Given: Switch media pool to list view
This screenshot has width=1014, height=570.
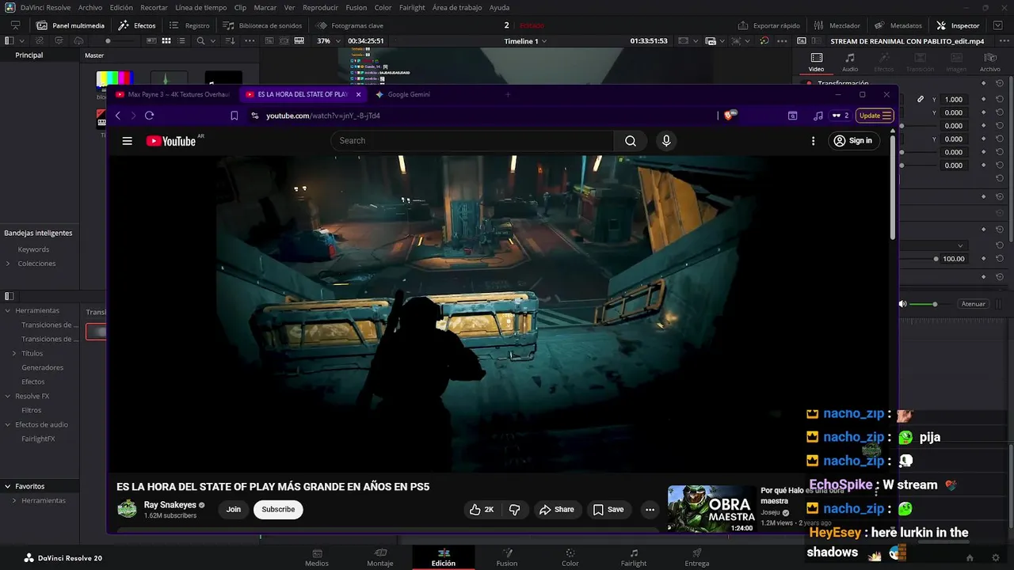Looking at the screenshot, I should (182, 40).
